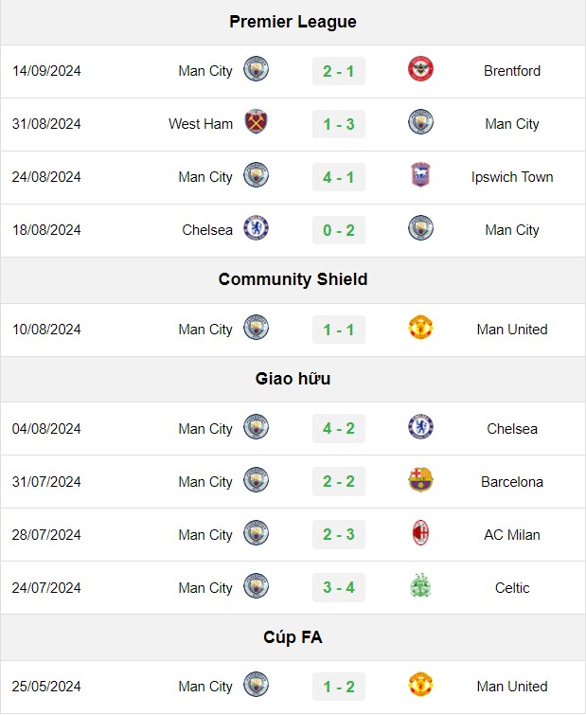This screenshot has height=715, width=586.
Task: Click the AC Milan team name
Action: (512, 534)
